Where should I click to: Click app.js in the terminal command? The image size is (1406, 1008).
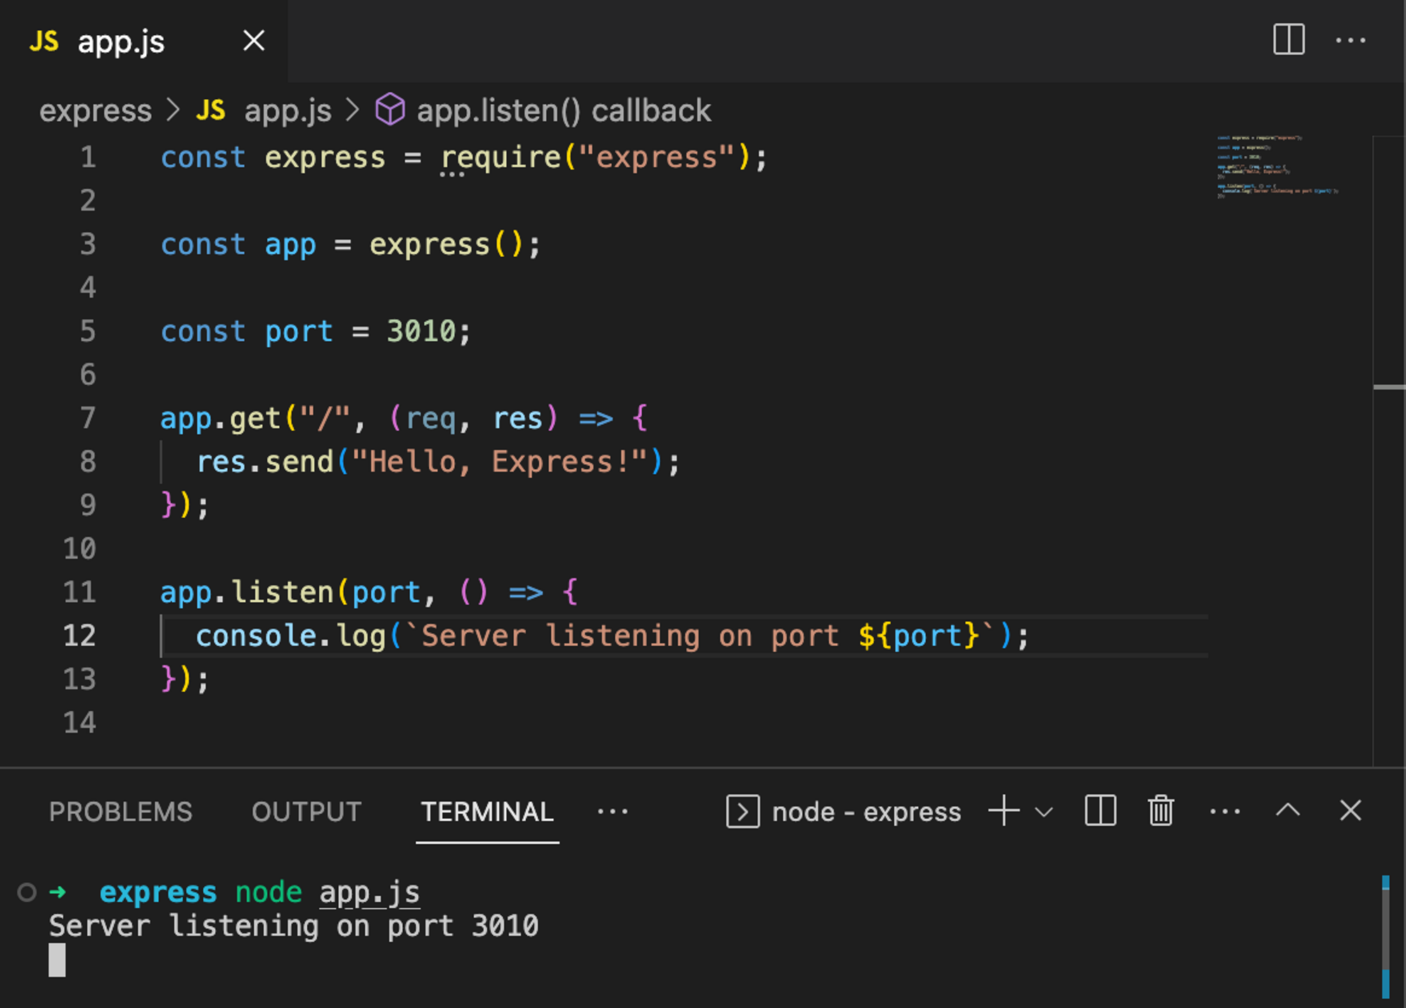coord(369,893)
